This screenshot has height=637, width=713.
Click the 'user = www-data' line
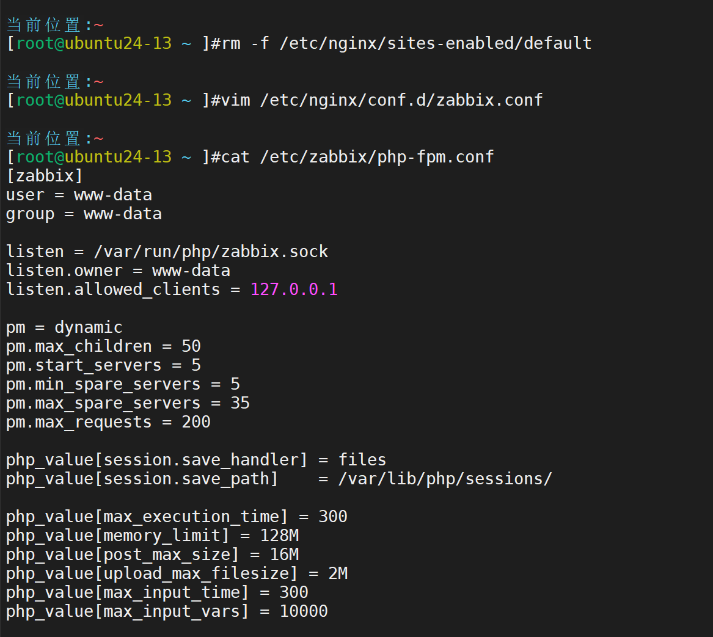pyautogui.click(x=79, y=195)
